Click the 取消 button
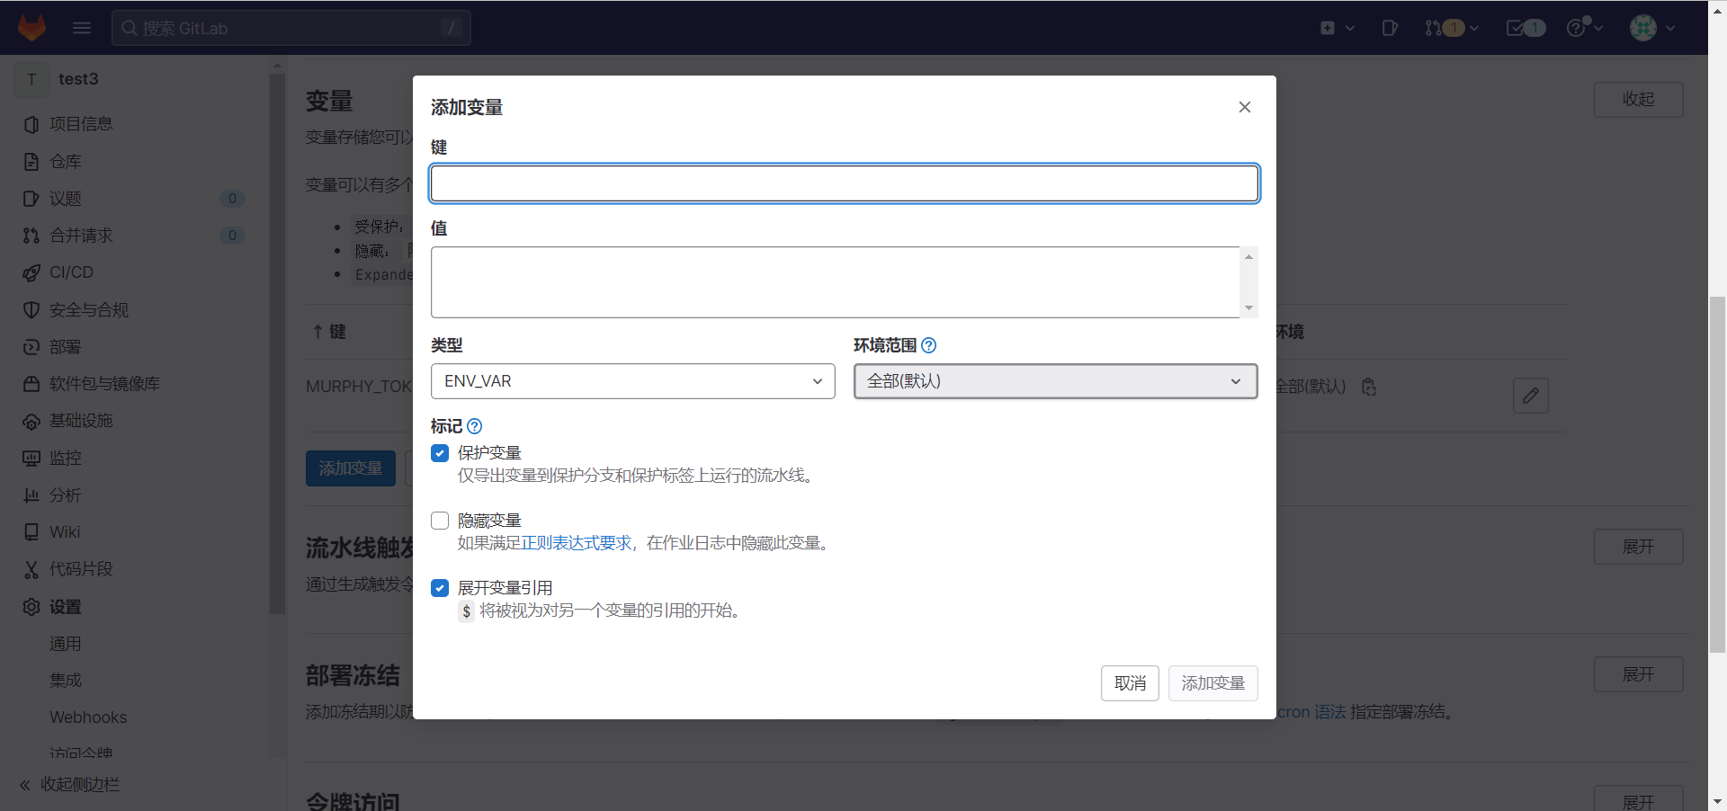 pyautogui.click(x=1130, y=683)
